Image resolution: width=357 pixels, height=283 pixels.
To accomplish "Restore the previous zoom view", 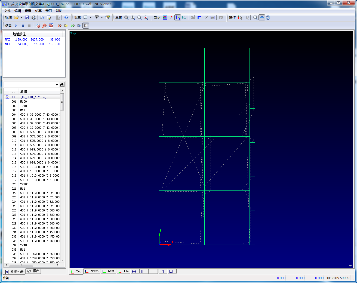I will tap(146, 17).
